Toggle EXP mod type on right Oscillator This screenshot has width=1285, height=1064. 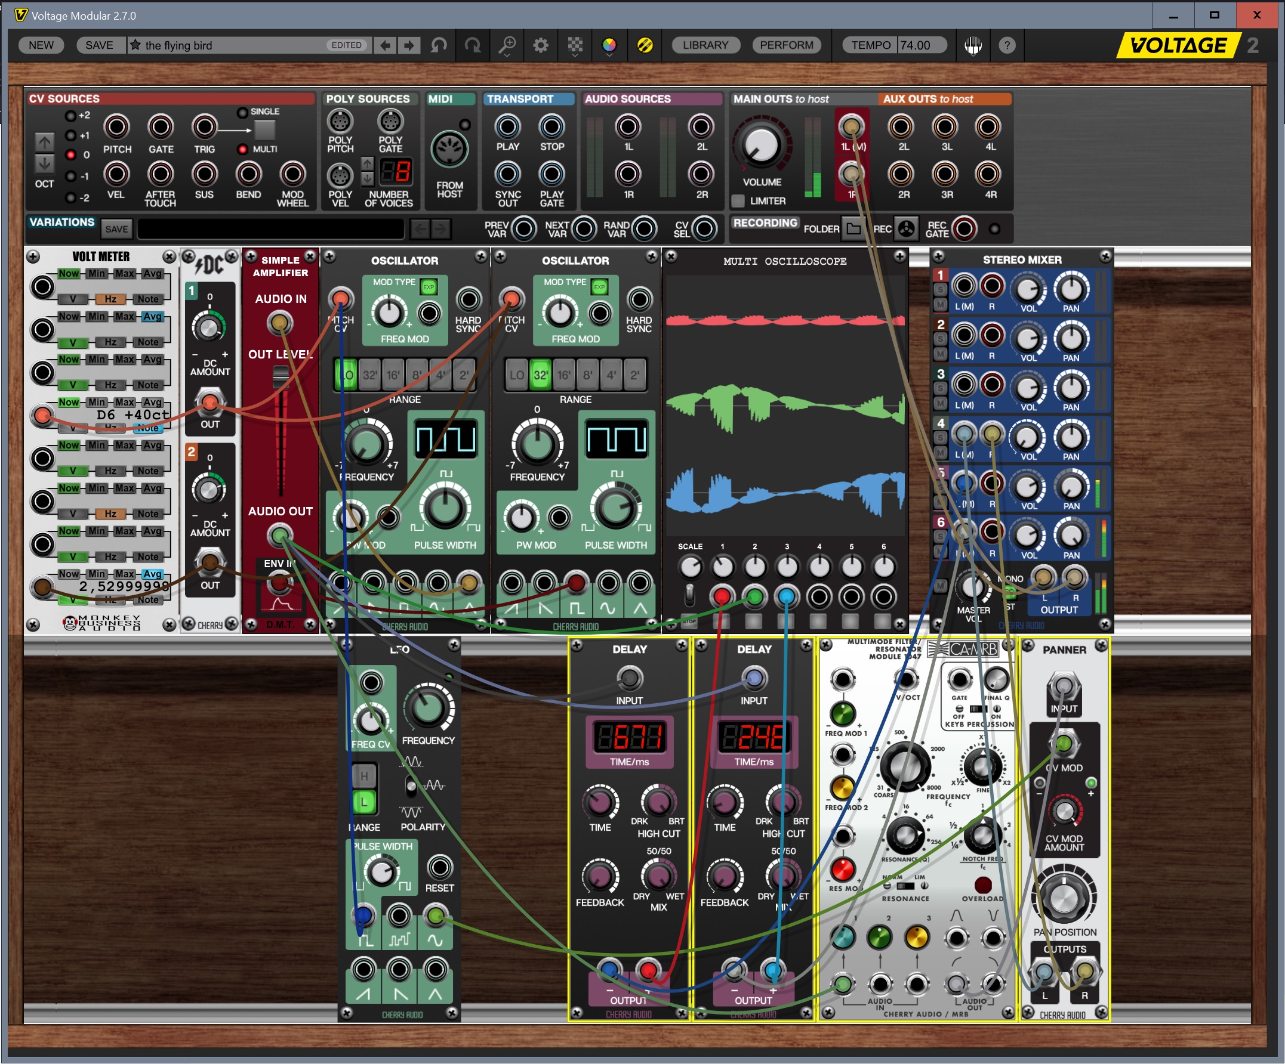[x=599, y=287]
